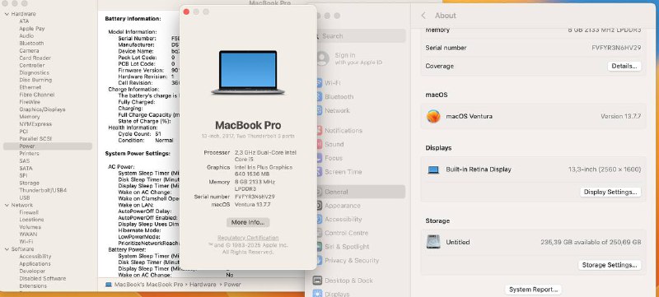Open Graphics/Displays hardware entry

point(42,109)
